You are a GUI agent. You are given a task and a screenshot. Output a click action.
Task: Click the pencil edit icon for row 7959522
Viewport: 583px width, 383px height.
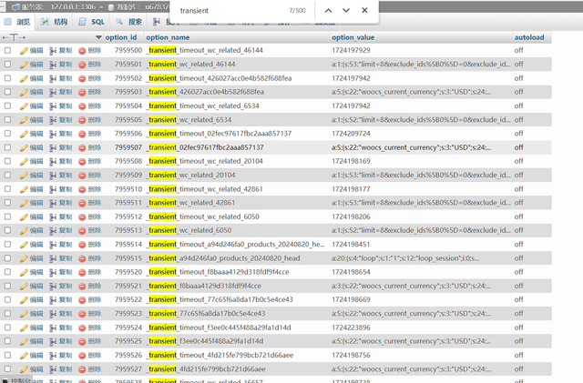(25, 300)
